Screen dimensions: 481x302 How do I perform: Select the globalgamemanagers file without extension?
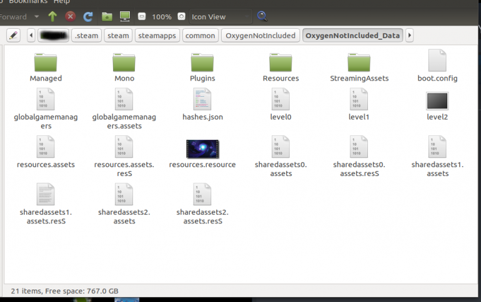click(x=46, y=109)
